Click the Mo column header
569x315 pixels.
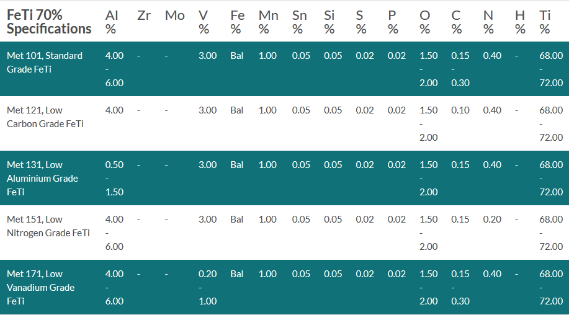pos(174,16)
